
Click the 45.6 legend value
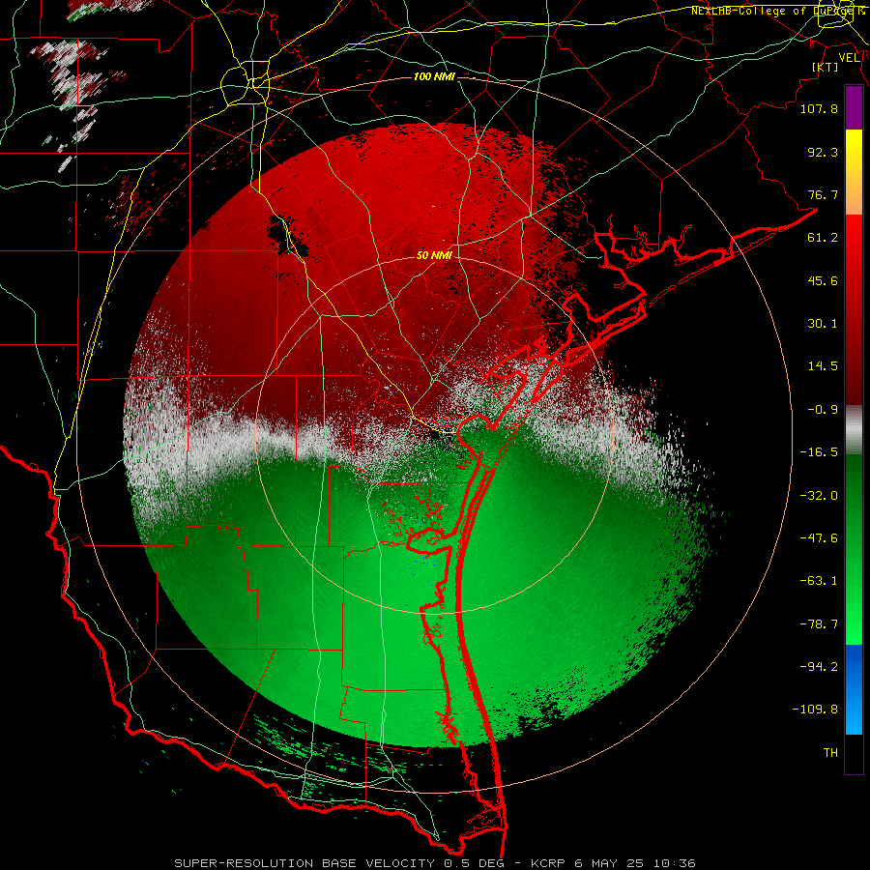point(823,280)
